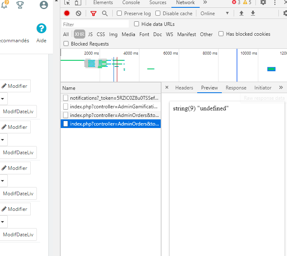Sort requests by Name column header
287x256 pixels.
[x=111, y=88]
